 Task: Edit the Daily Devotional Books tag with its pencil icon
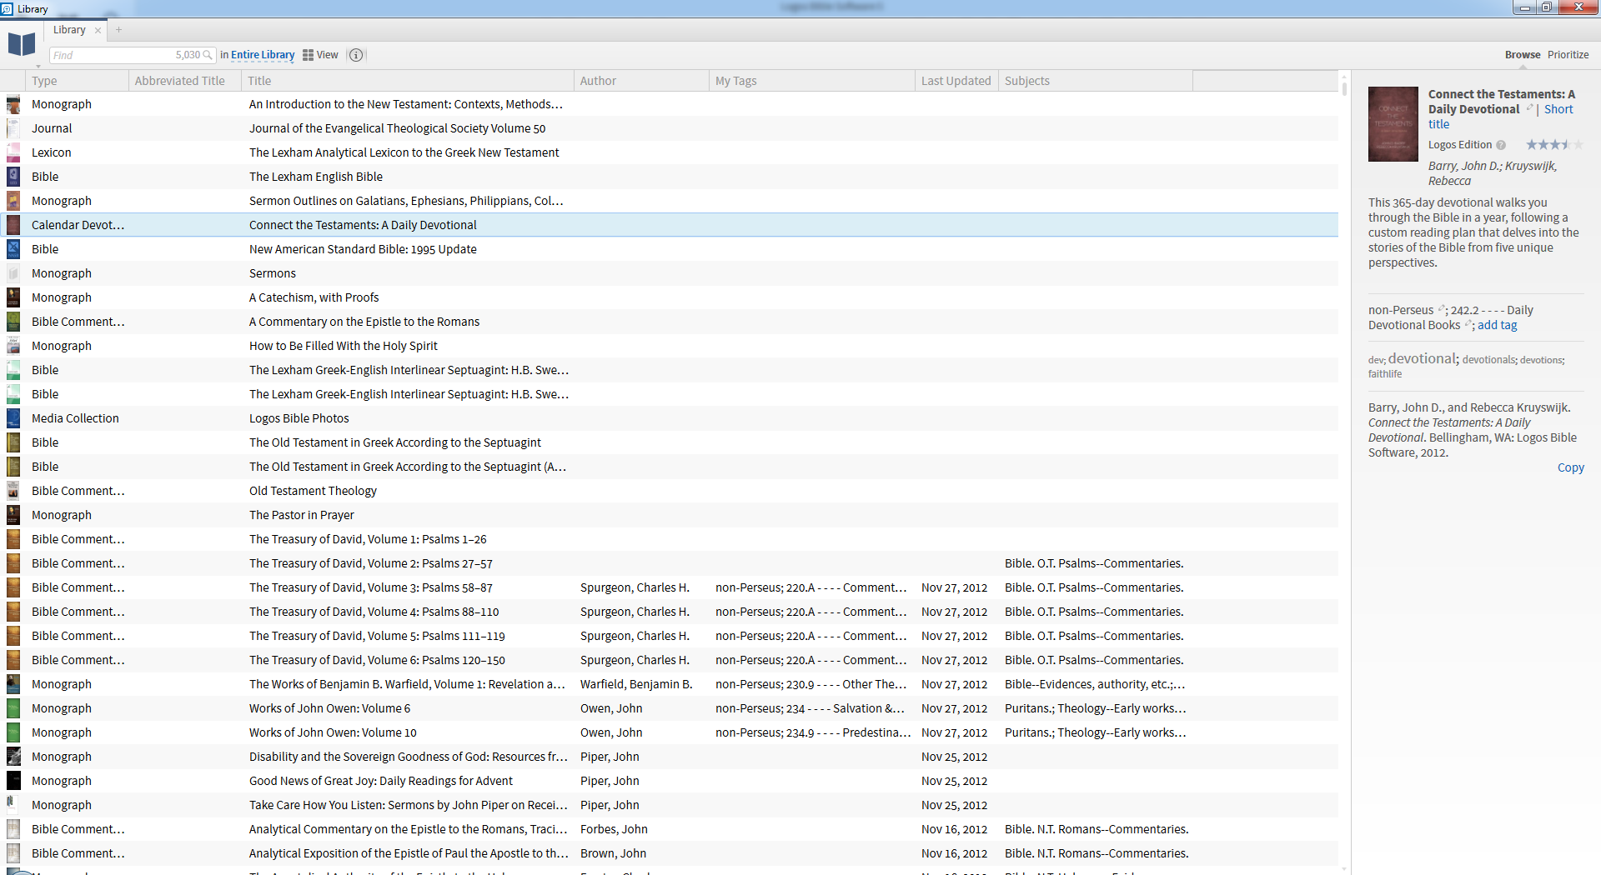coord(1468,325)
